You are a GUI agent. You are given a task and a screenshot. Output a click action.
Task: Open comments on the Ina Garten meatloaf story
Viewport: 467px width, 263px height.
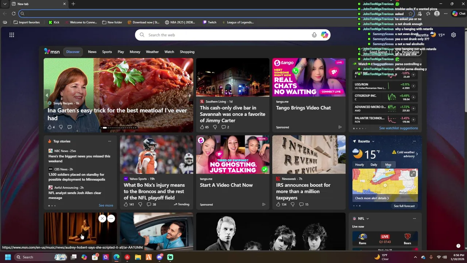[x=69, y=127]
